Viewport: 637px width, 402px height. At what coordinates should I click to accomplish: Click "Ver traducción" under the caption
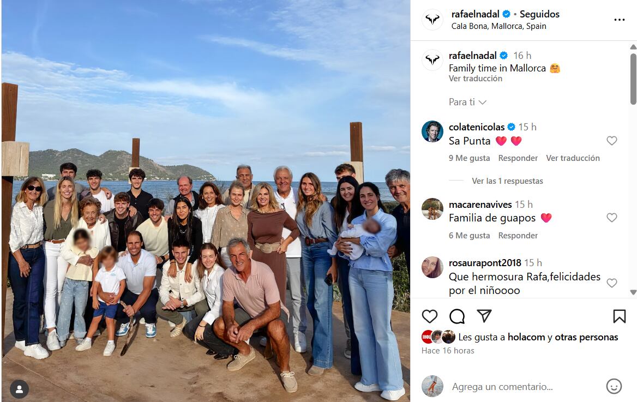(475, 79)
